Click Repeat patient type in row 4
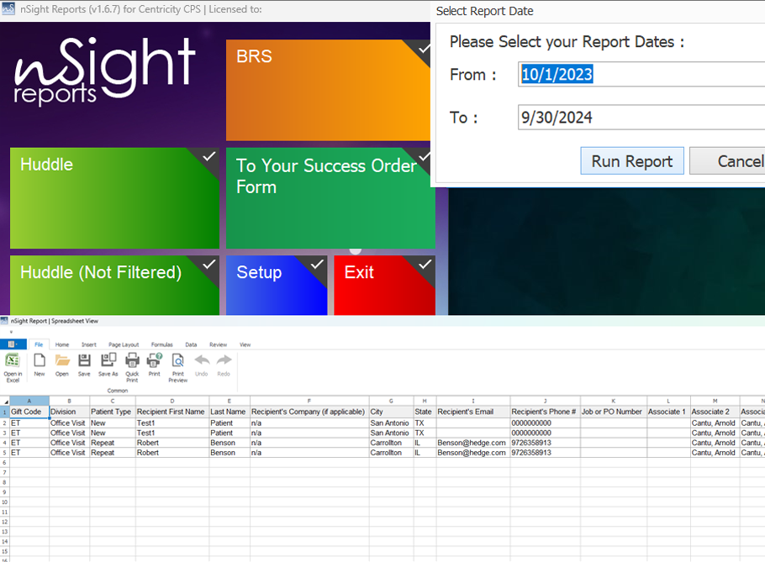 pos(113,443)
